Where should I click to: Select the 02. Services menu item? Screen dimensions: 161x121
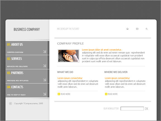click(15, 59)
